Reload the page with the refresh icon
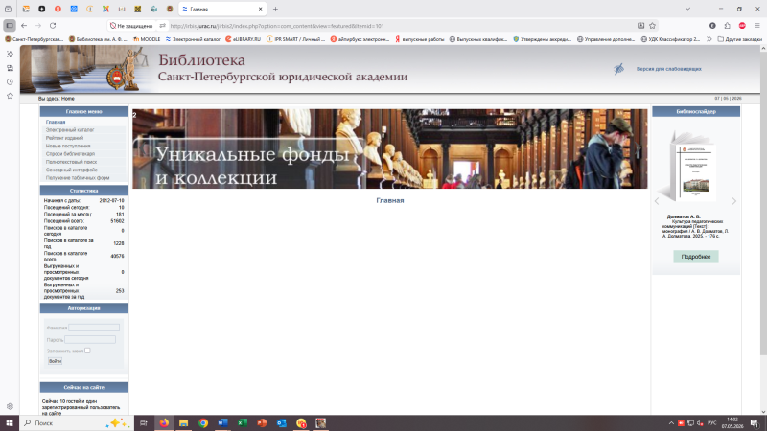The image size is (767, 431). pos(53,26)
